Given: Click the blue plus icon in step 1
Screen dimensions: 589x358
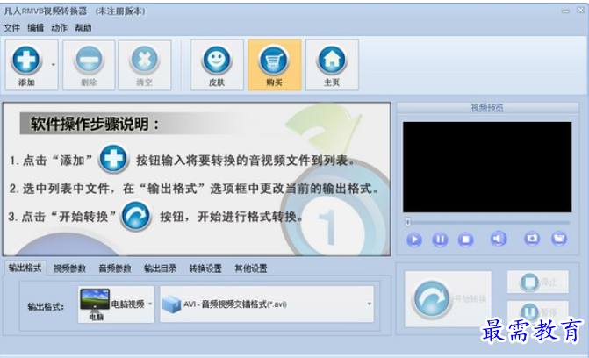Looking at the screenshot, I should tap(113, 159).
